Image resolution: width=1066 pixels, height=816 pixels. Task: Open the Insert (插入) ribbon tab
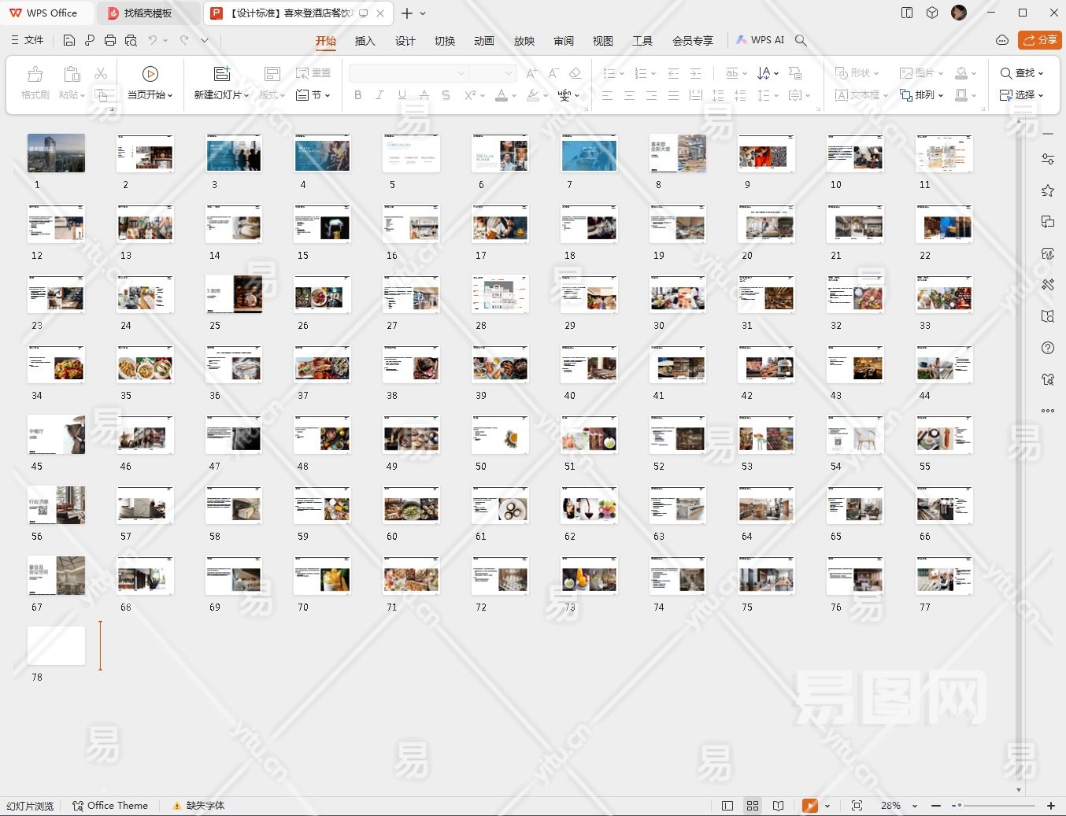click(x=365, y=41)
